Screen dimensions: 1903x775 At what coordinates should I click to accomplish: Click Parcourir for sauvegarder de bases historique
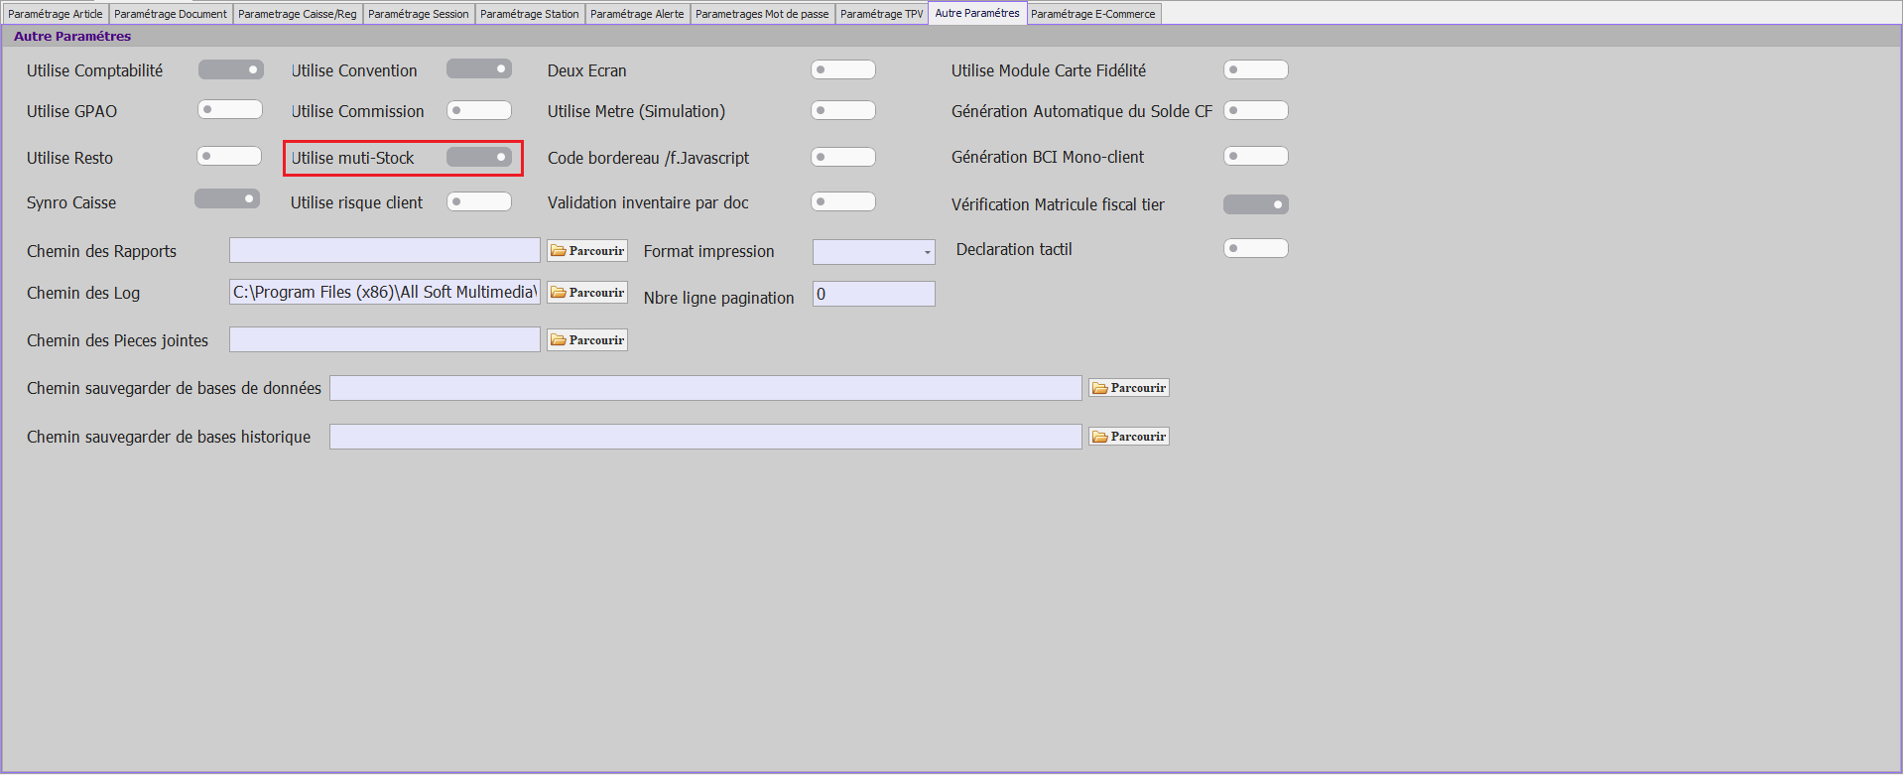(1129, 437)
